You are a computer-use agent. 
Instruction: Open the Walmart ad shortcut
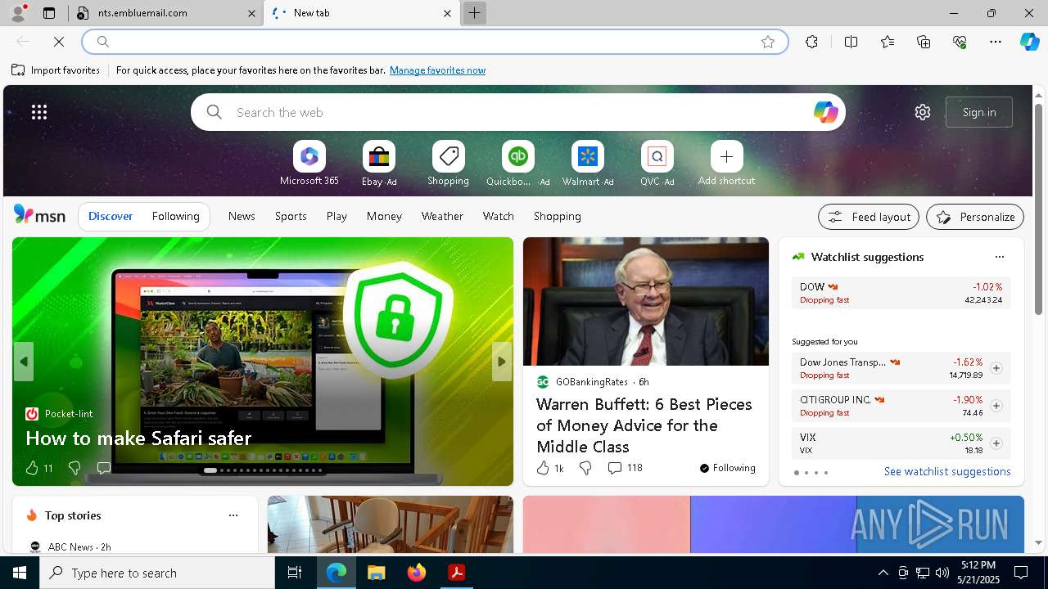coord(587,164)
